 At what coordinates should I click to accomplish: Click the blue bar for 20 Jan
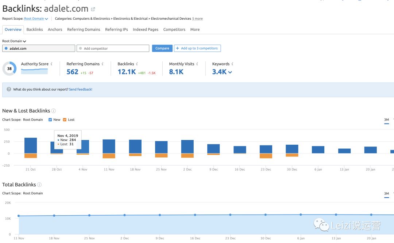click(370, 150)
